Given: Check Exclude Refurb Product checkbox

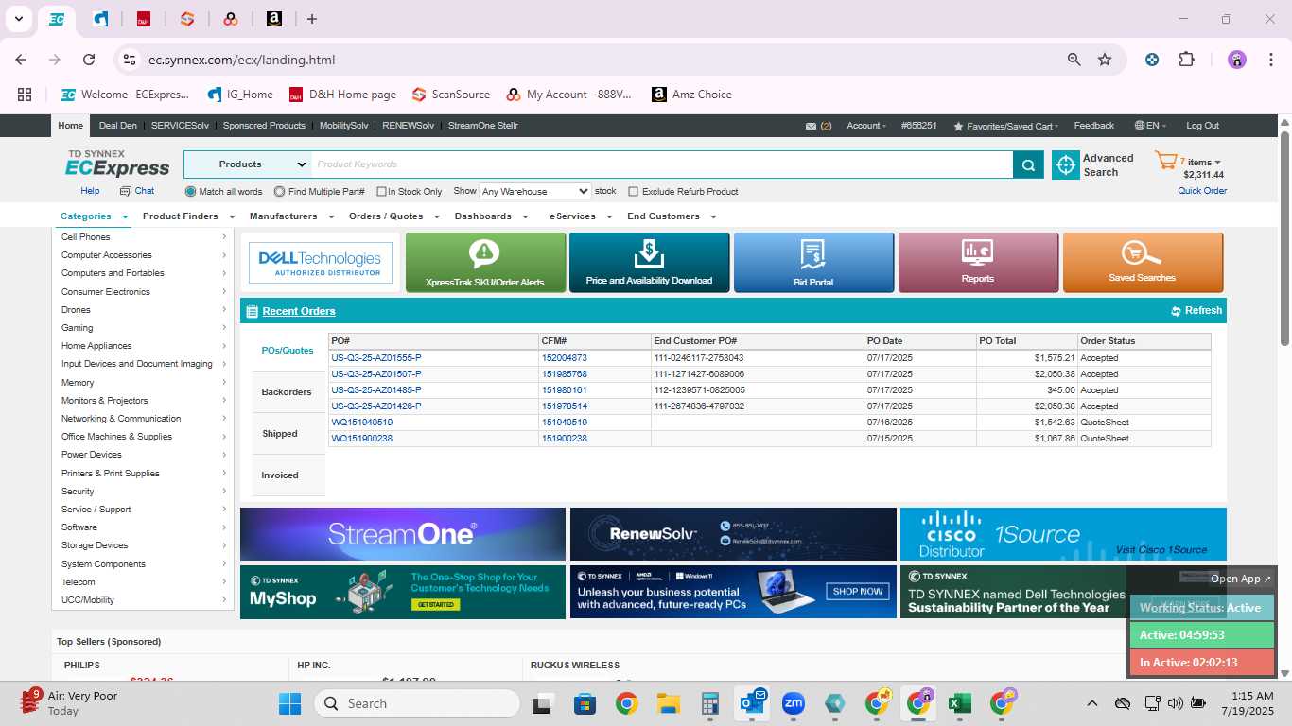Looking at the screenshot, I should [634, 191].
